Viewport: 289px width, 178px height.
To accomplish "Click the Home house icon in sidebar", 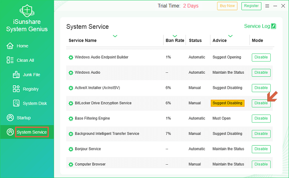I will 10,46.
